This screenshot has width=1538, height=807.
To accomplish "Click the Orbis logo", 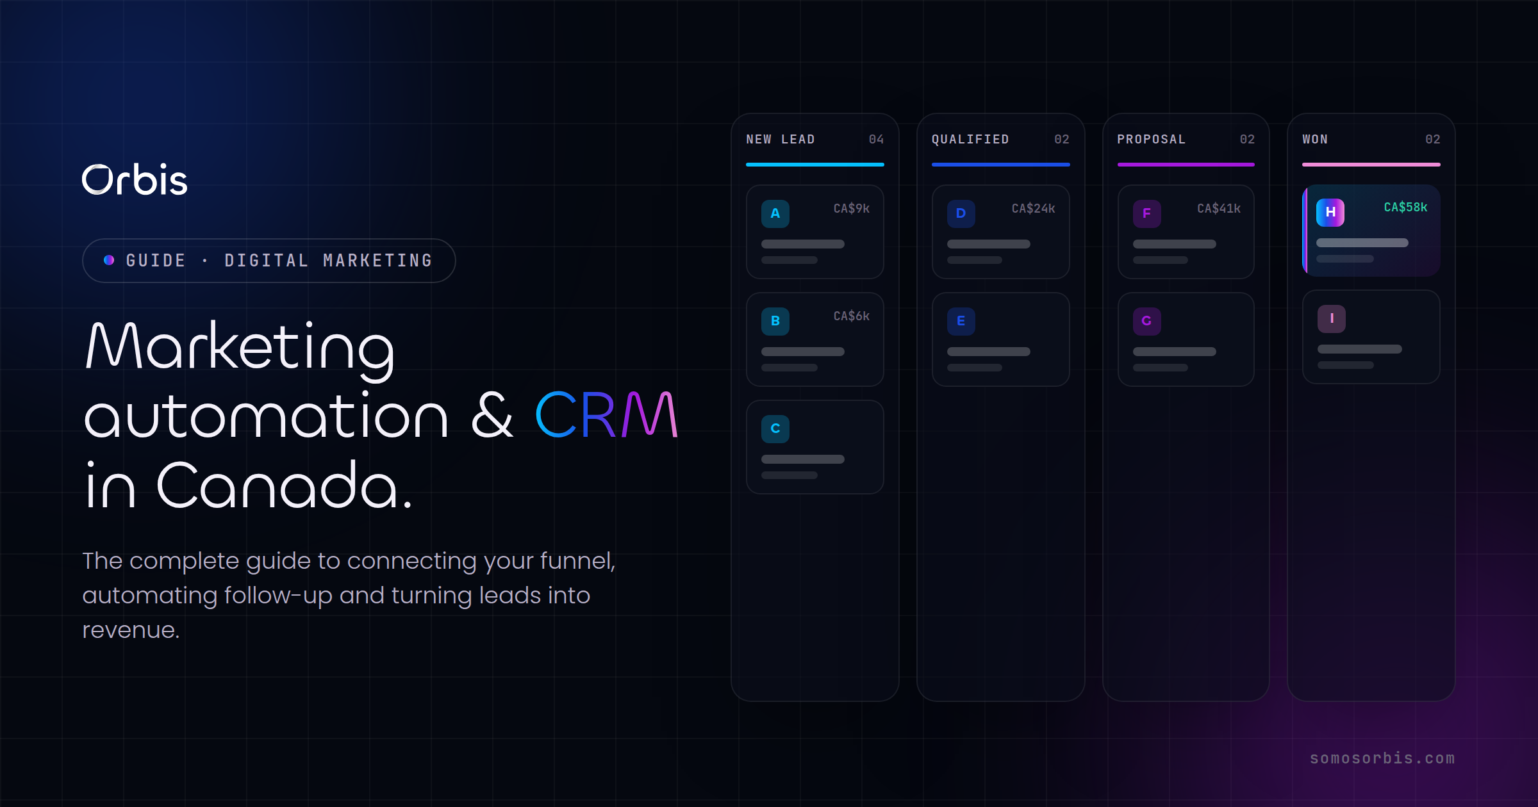I will [x=135, y=179].
